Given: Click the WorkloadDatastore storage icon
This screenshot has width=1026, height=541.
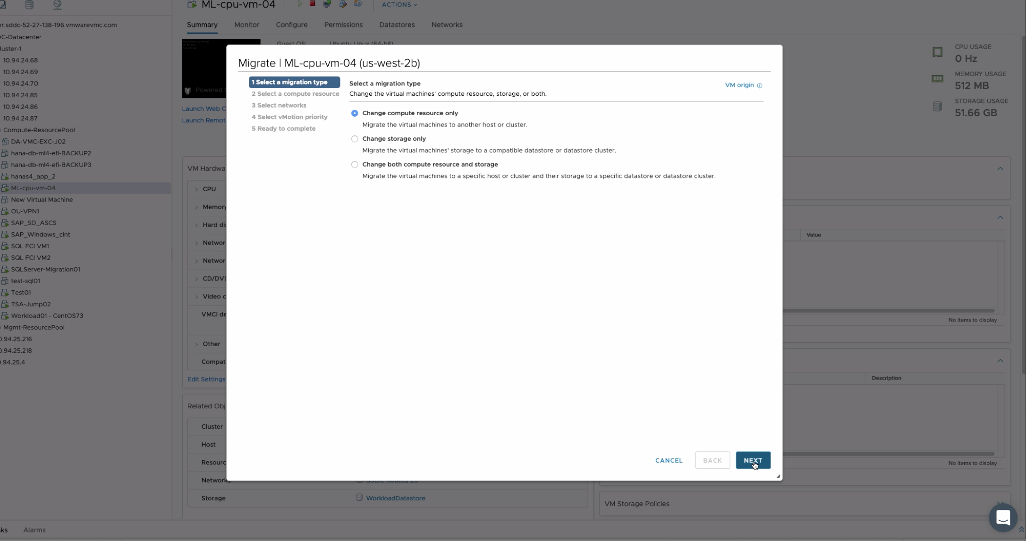Looking at the screenshot, I should (x=359, y=498).
